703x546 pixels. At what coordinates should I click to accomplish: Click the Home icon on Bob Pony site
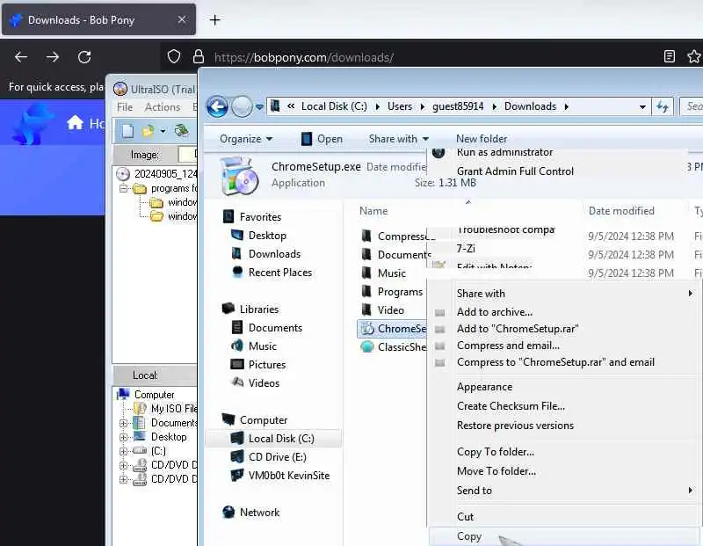75,123
